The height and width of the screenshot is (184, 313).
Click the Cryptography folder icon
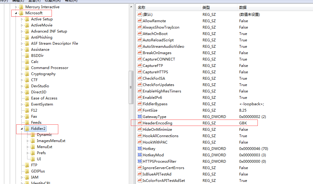point(27,74)
